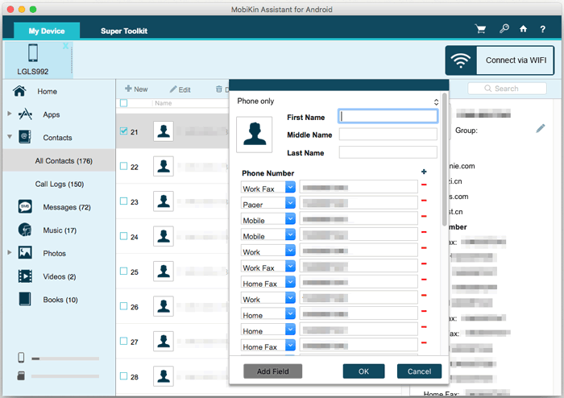This screenshot has height=398, width=564.
Task: Click the contact photo placeholder in dialog
Action: coord(255,135)
